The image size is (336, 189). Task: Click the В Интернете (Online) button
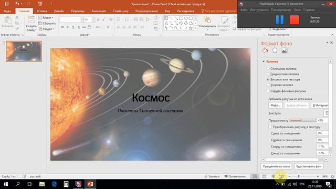tap(320, 105)
